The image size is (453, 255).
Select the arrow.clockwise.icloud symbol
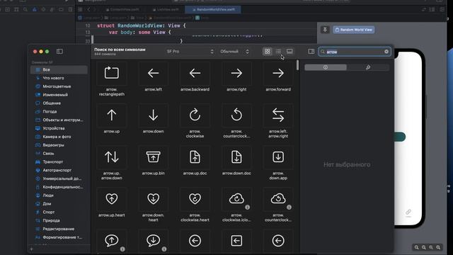click(236, 199)
